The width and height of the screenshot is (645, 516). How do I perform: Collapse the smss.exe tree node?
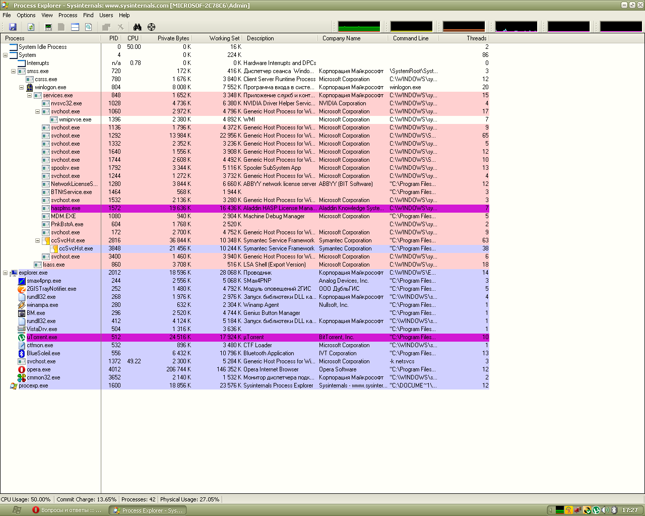pos(13,71)
